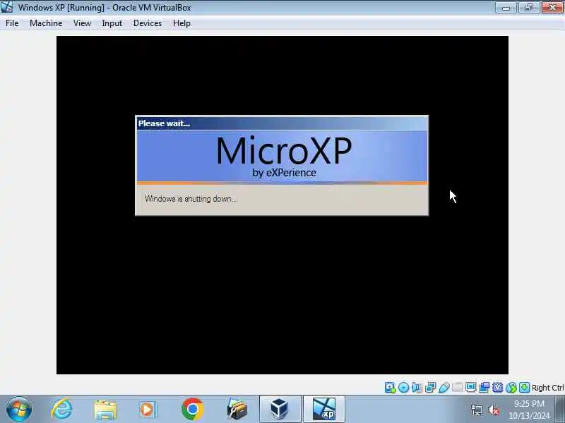Open Windows Explorer from the taskbar
The image size is (565, 423).
click(x=105, y=410)
